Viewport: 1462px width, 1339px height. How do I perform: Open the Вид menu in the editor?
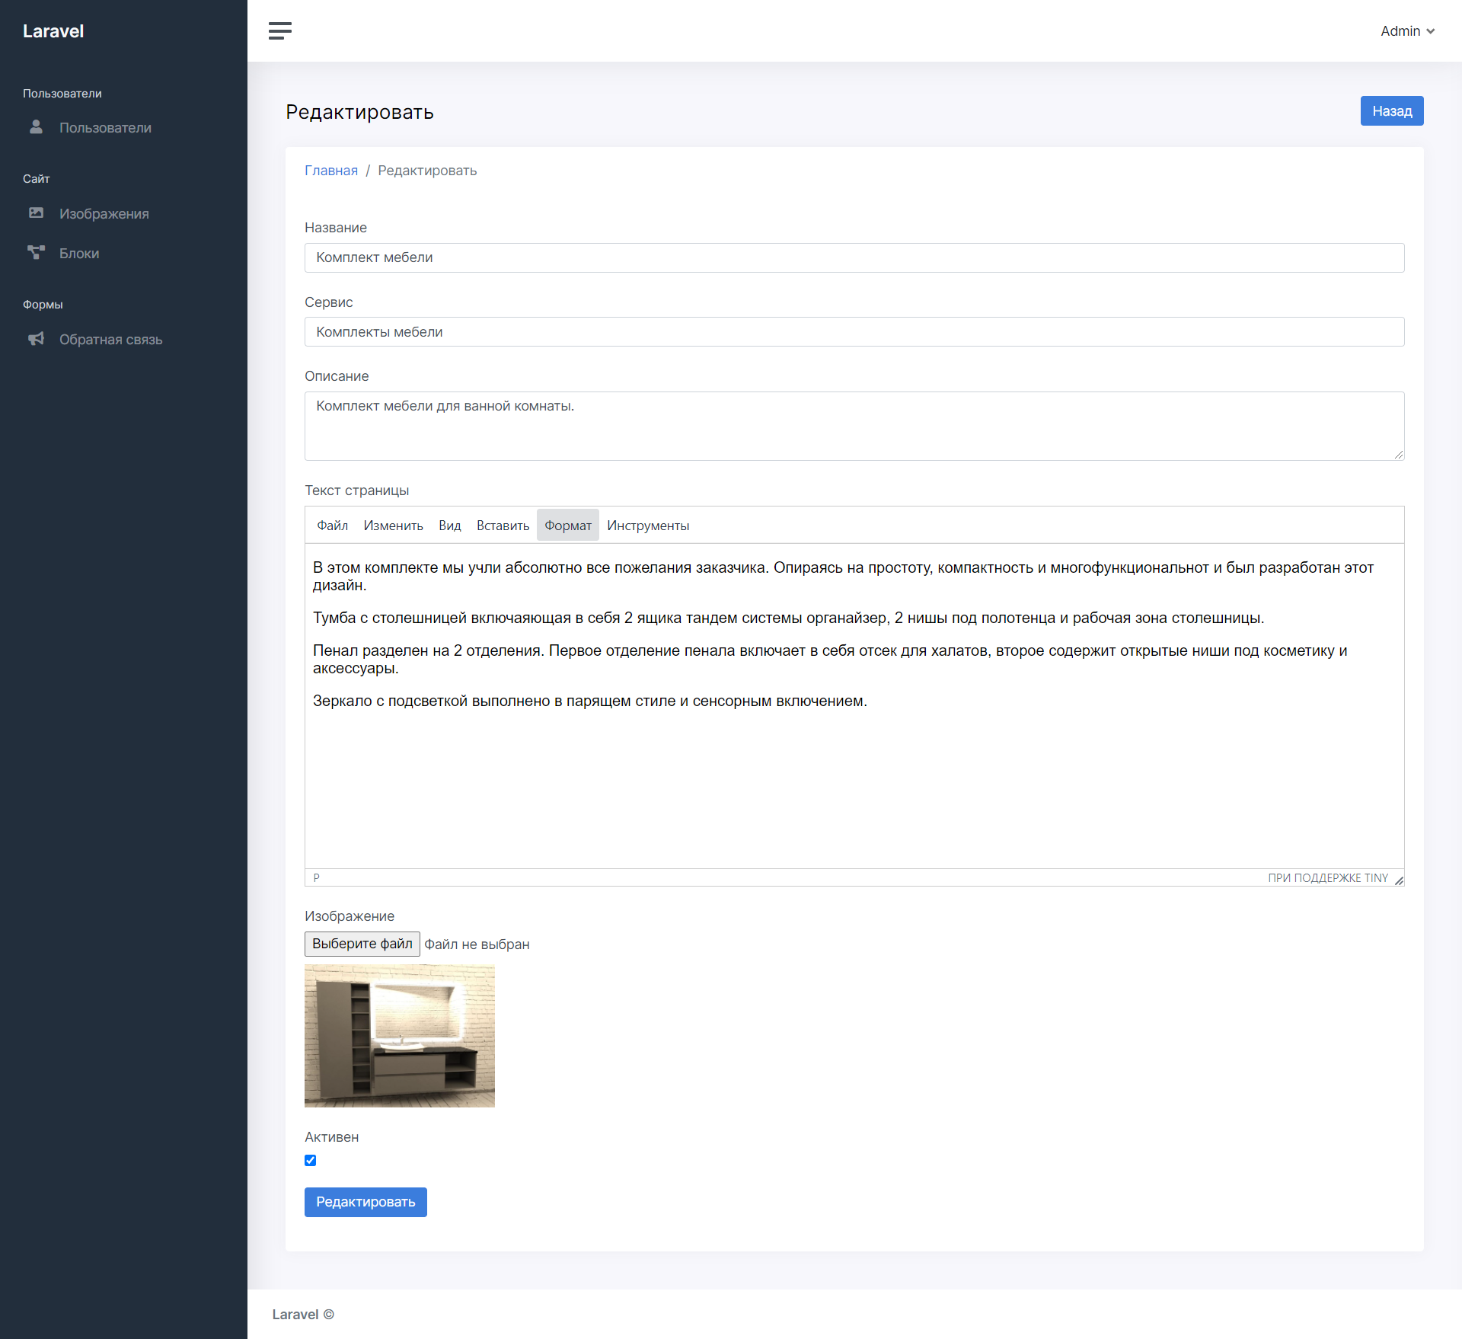(x=449, y=525)
